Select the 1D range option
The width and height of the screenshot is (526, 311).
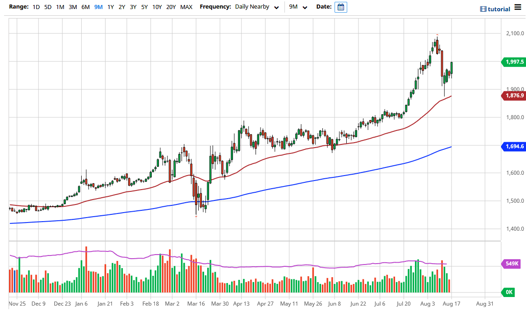36,7
